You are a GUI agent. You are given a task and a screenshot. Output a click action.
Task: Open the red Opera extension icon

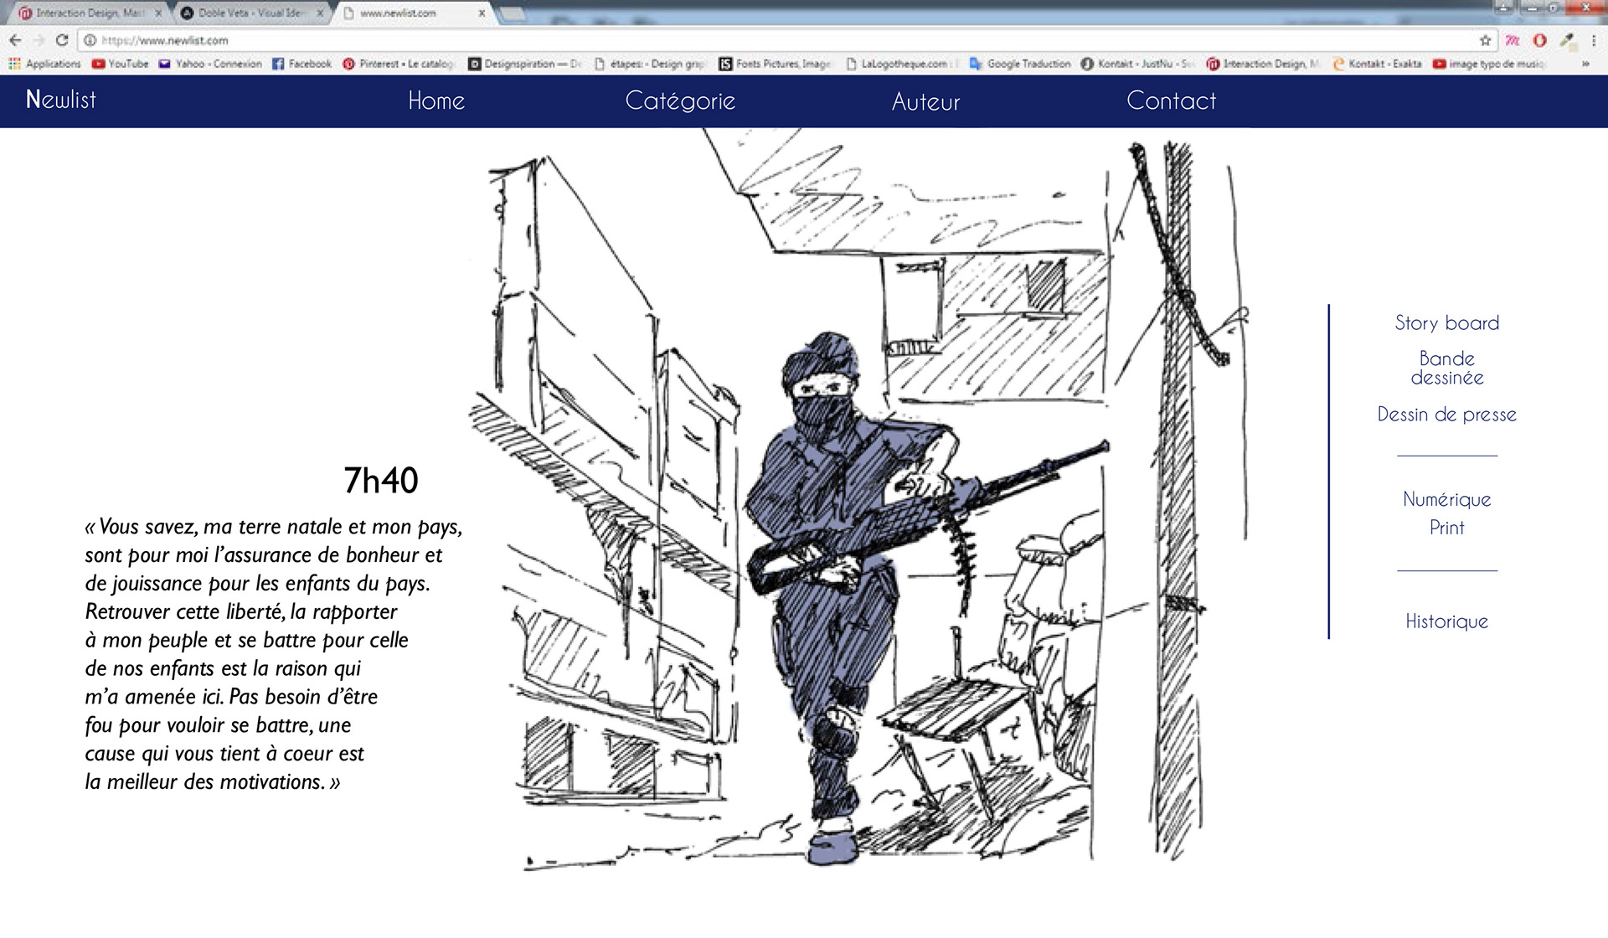(1539, 40)
